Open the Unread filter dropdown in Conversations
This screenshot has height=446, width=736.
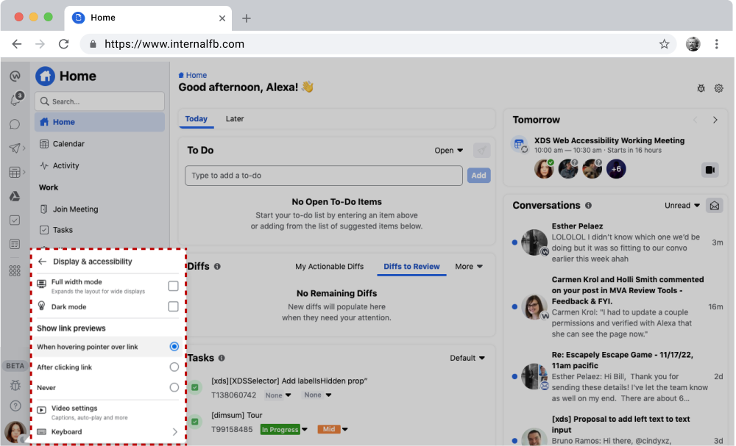682,206
